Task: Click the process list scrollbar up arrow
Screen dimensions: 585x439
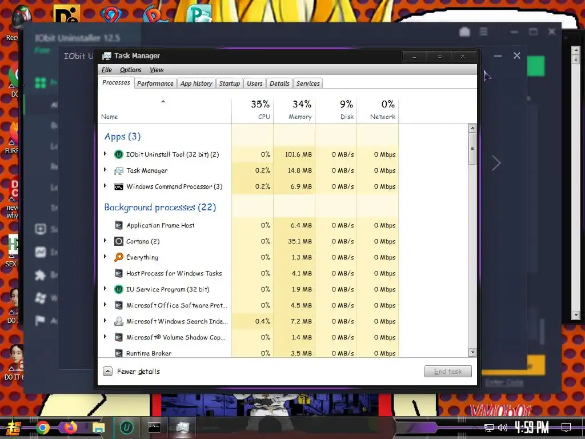Action: tap(472, 128)
